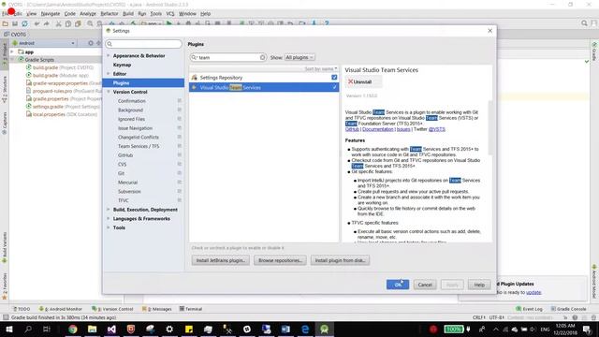Screen dimensions: 599x337
Task: Open File Explorer from the taskbar
Action: coord(92,329)
